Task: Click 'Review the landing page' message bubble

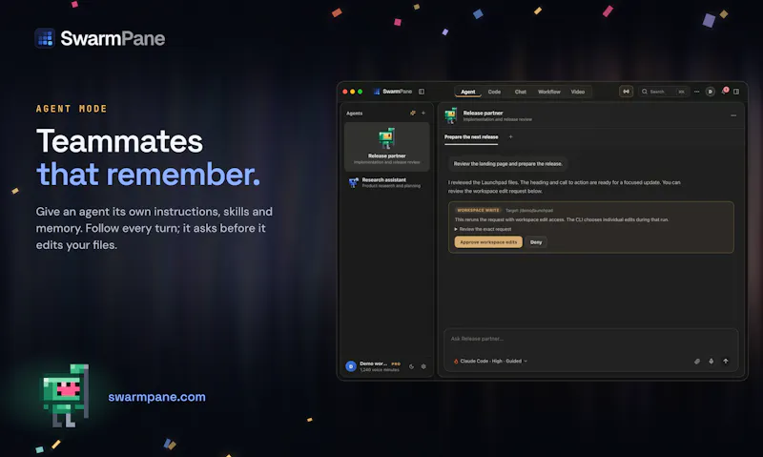Action: click(508, 164)
